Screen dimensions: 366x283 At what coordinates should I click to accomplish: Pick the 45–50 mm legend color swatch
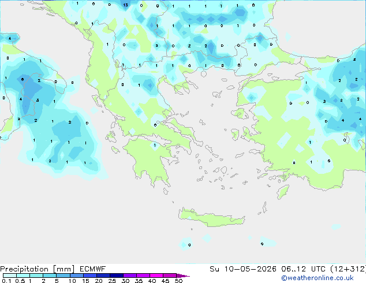tap(170, 275)
